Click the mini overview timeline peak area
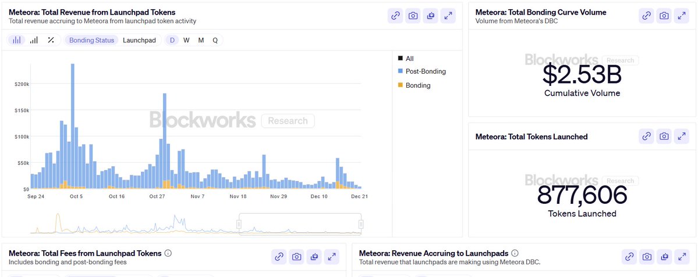 point(58,222)
